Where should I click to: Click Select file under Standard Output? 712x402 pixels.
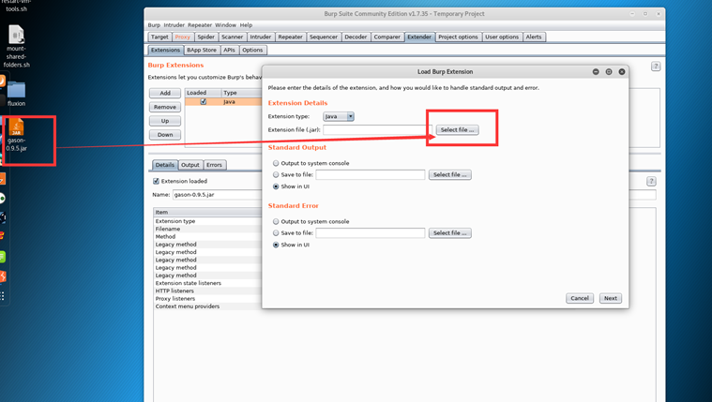pyautogui.click(x=449, y=174)
